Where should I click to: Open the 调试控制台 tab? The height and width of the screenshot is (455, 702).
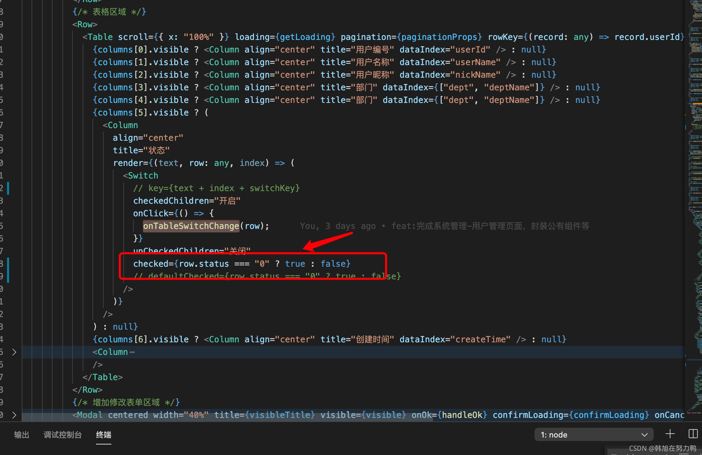click(63, 435)
